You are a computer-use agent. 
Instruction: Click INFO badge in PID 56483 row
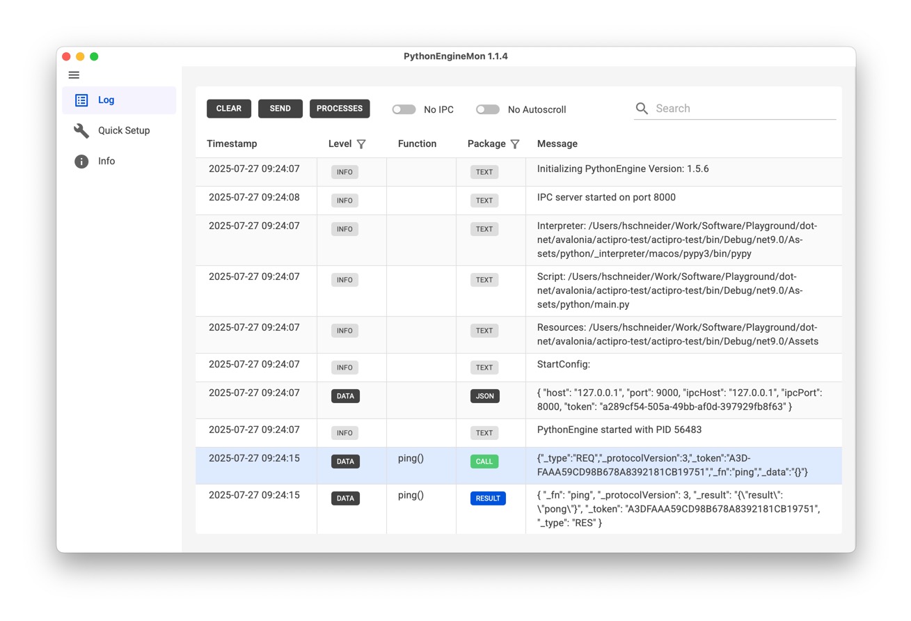coord(344,433)
